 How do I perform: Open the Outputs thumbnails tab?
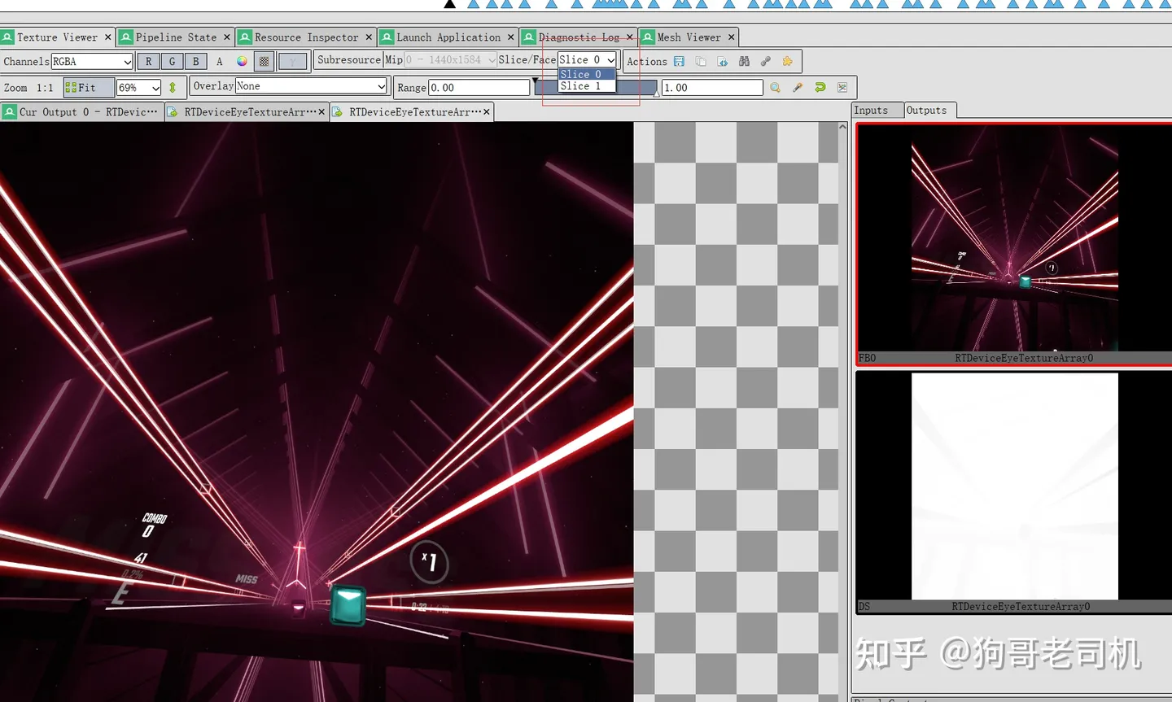930,110
